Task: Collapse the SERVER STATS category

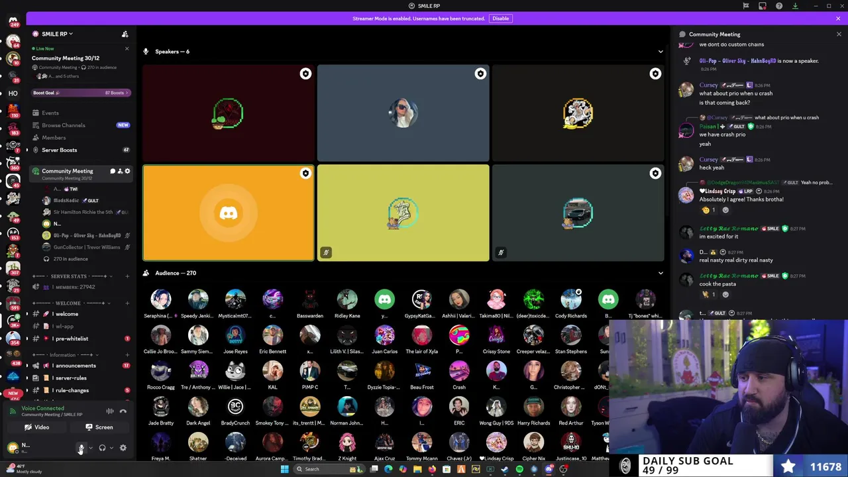Action: point(73,276)
